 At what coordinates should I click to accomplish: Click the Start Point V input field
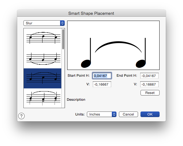point(102,84)
